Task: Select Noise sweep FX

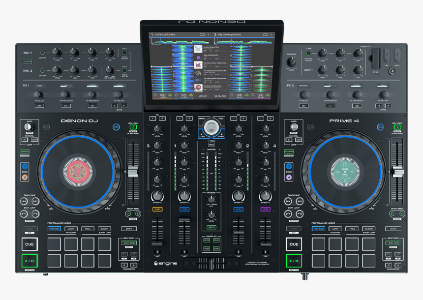Action: (216, 249)
